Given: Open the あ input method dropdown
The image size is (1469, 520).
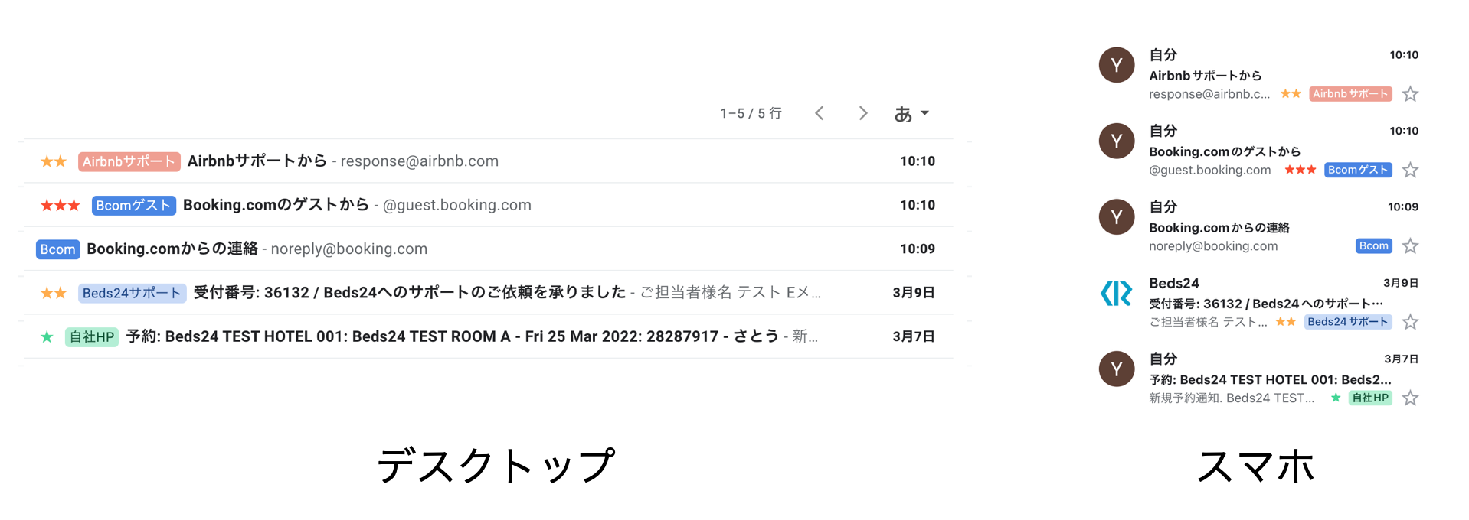Looking at the screenshot, I should click(911, 113).
